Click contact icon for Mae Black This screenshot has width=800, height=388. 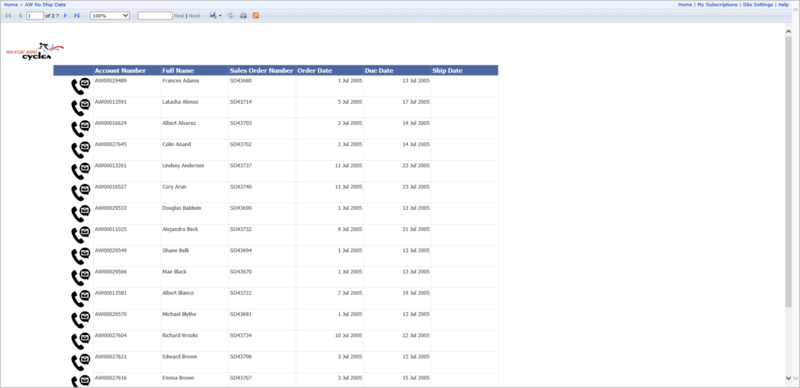(80, 278)
